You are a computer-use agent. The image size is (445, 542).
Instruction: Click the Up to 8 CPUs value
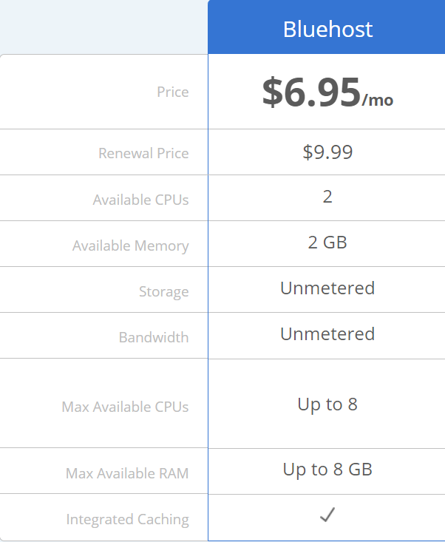[327, 404]
